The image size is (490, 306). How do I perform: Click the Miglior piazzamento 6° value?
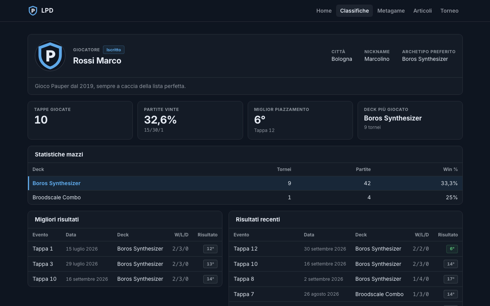(x=260, y=120)
